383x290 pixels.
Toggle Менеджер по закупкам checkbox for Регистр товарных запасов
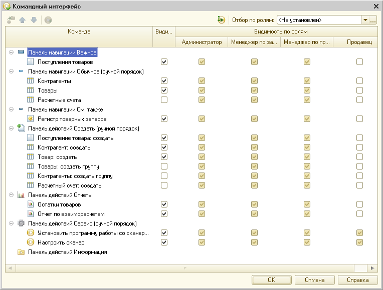click(254, 118)
